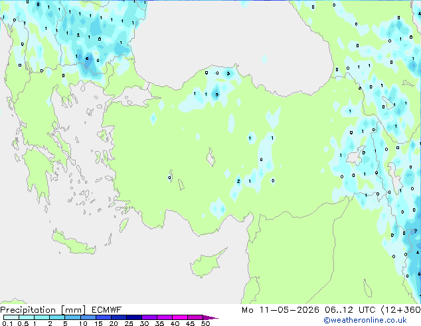The height and width of the screenshot is (326, 421).
Task: Click the '5' precipitation value in northern Turkey
Action: point(217,94)
